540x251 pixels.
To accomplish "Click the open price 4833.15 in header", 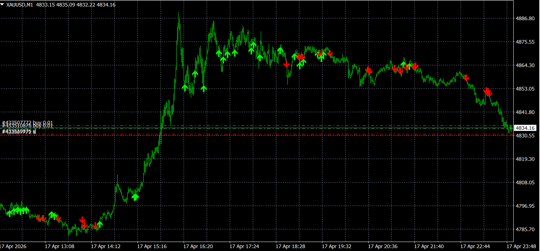I will 46,5.
